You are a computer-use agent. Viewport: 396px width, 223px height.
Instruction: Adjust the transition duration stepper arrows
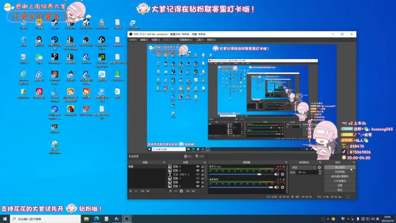pos(320,172)
